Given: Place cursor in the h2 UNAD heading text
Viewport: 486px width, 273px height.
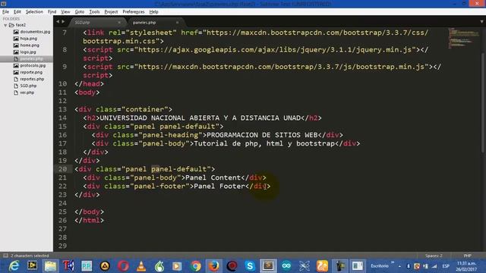Looking at the screenshot, I should (x=200, y=118).
